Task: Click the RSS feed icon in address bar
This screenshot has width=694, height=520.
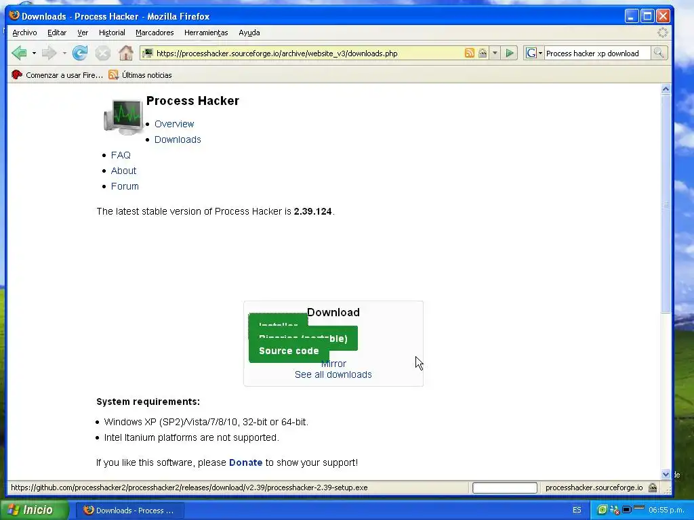Action: tap(469, 53)
